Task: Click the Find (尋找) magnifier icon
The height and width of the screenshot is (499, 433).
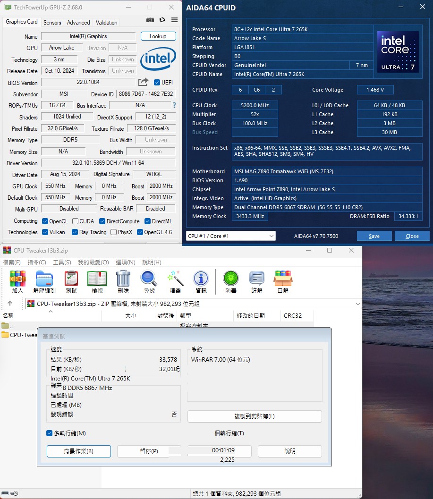Action: click(149, 282)
